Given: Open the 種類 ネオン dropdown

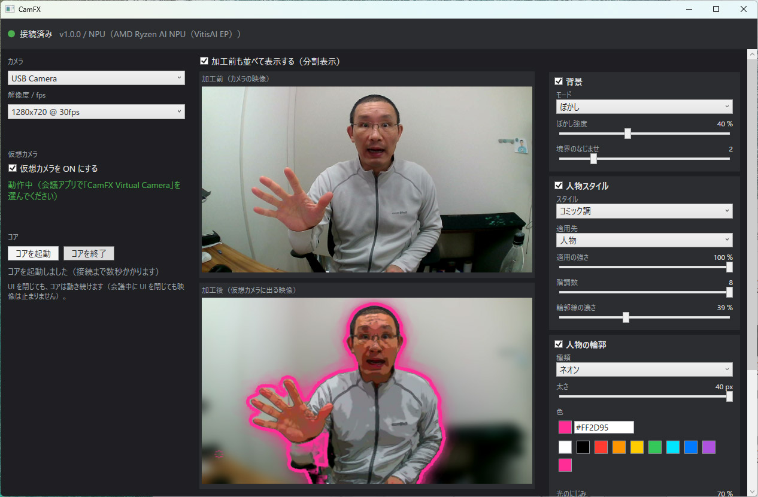Looking at the screenshot, I should click(x=644, y=369).
